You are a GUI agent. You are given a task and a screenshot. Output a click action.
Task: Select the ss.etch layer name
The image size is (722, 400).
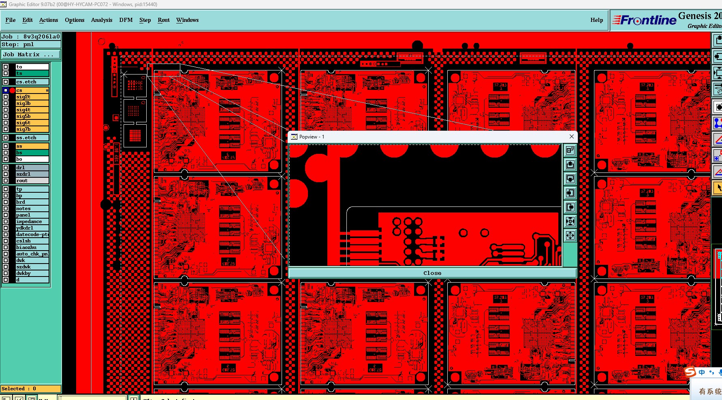(x=32, y=138)
